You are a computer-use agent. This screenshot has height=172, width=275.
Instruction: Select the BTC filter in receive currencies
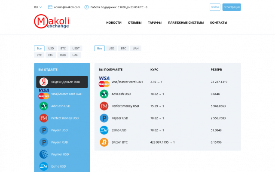(x=123, y=48)
